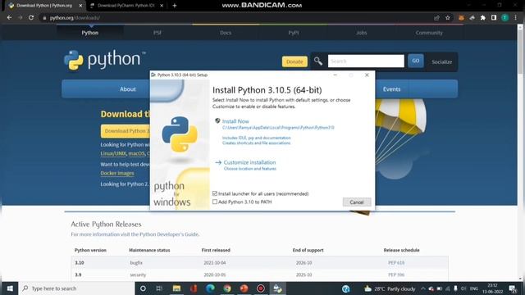Close the Python 3.10.5 Setup dialog
The height and width of the screenshot is (295, 525).
pos(367,75)
